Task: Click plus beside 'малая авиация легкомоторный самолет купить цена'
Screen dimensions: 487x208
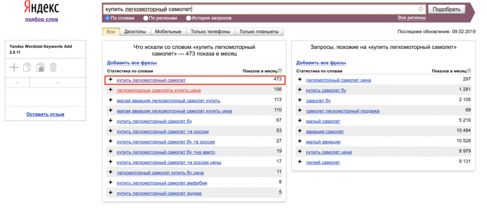Action: (110, 110)
